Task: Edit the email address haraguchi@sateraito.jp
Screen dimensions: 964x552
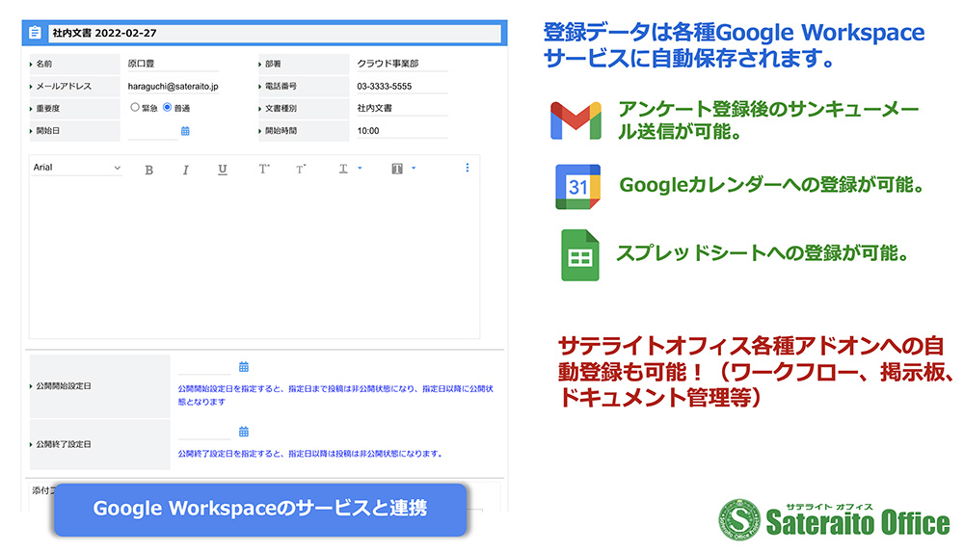Action: (x=173, y=86)
